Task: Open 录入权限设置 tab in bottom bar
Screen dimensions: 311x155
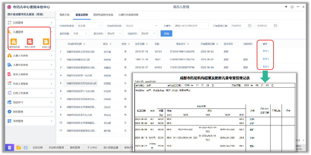Action: pyautogui.click(x=111, y=148)
